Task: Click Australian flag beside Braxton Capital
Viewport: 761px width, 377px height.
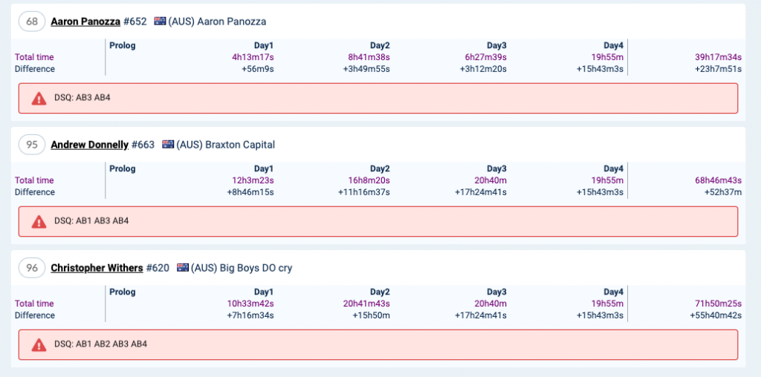Action: pyautogui.click(x=168, y=145)
